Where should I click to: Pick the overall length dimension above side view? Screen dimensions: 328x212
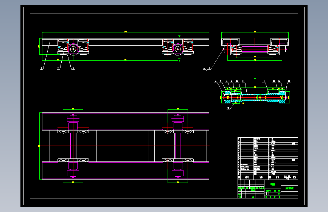[x=126, y=32]
